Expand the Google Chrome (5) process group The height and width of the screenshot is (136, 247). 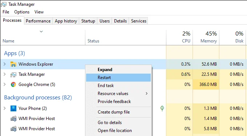coord(5,85)
